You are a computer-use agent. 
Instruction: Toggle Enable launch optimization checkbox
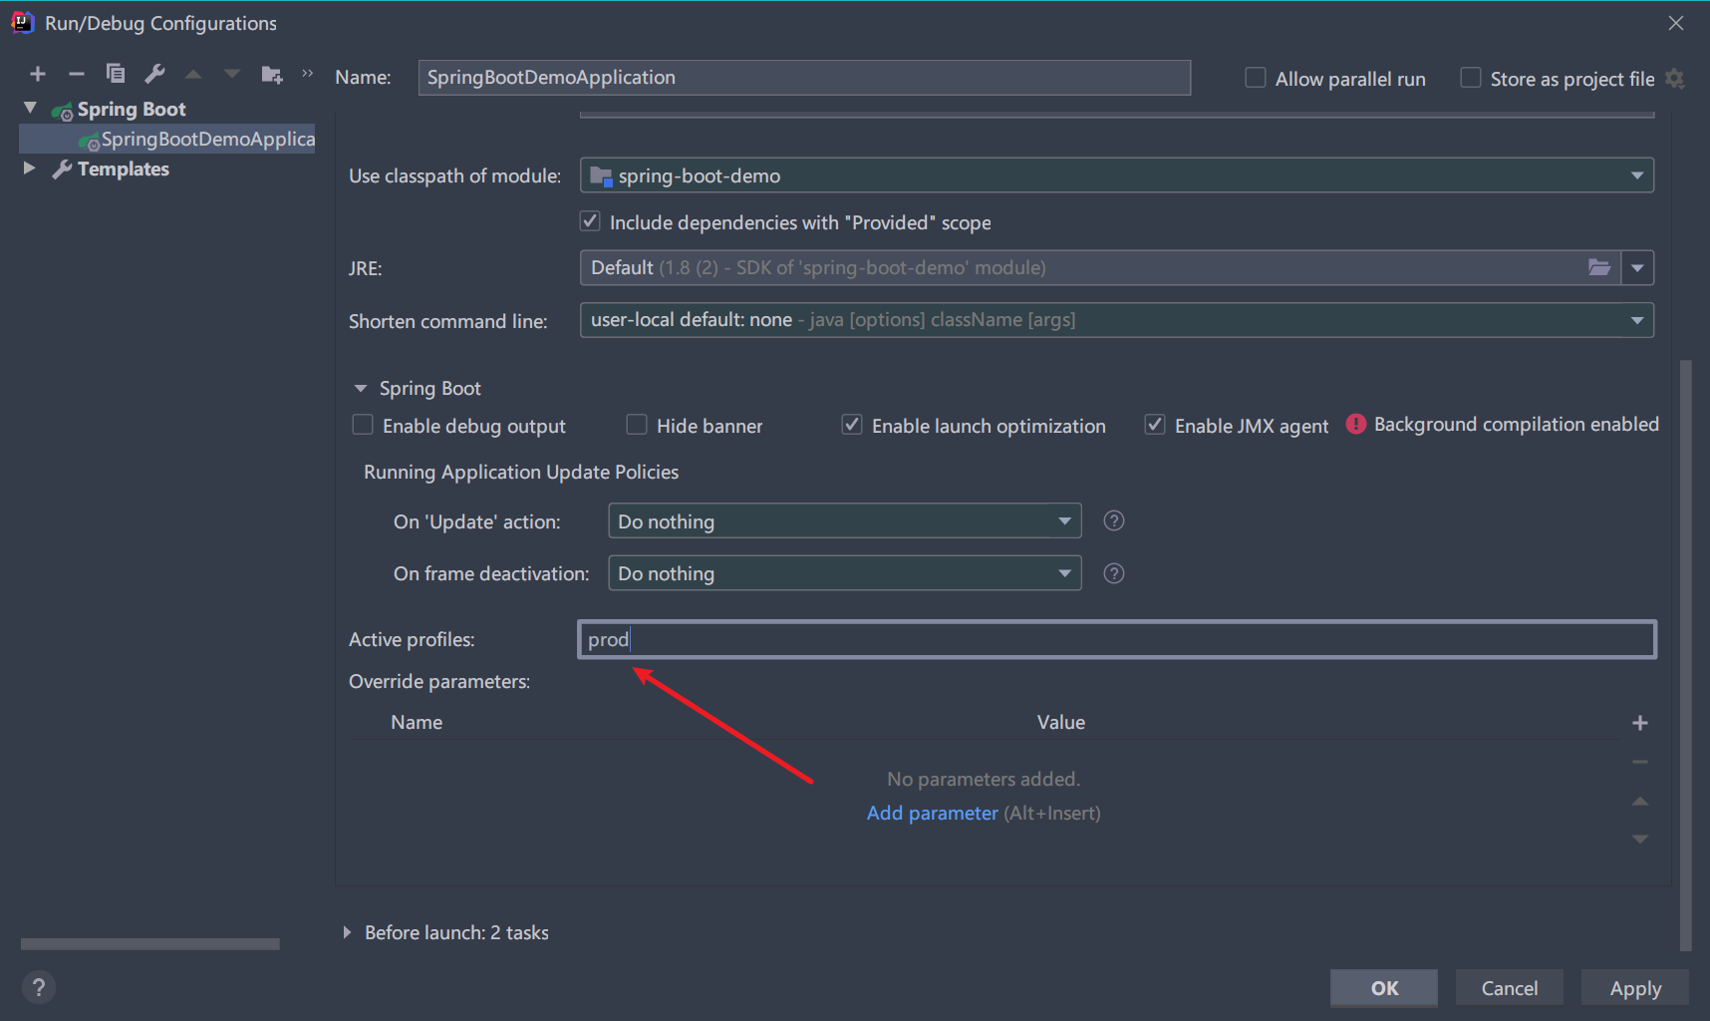[852, 425]
